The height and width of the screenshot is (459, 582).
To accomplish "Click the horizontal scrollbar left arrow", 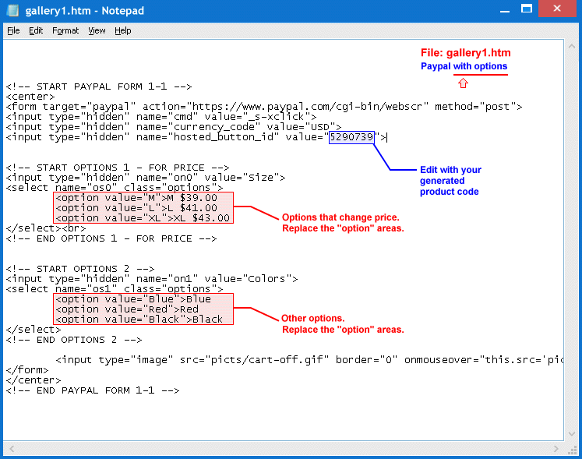I will pyautogui.click(x=12, y=449).
